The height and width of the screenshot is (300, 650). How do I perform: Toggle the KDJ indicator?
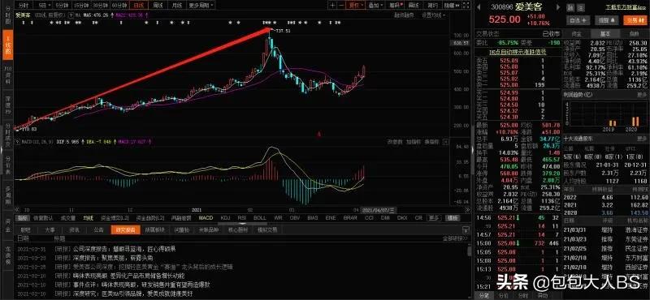pos(226,217)
